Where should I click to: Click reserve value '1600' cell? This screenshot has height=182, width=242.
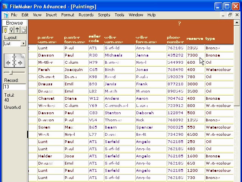click(x=195, y=156)
